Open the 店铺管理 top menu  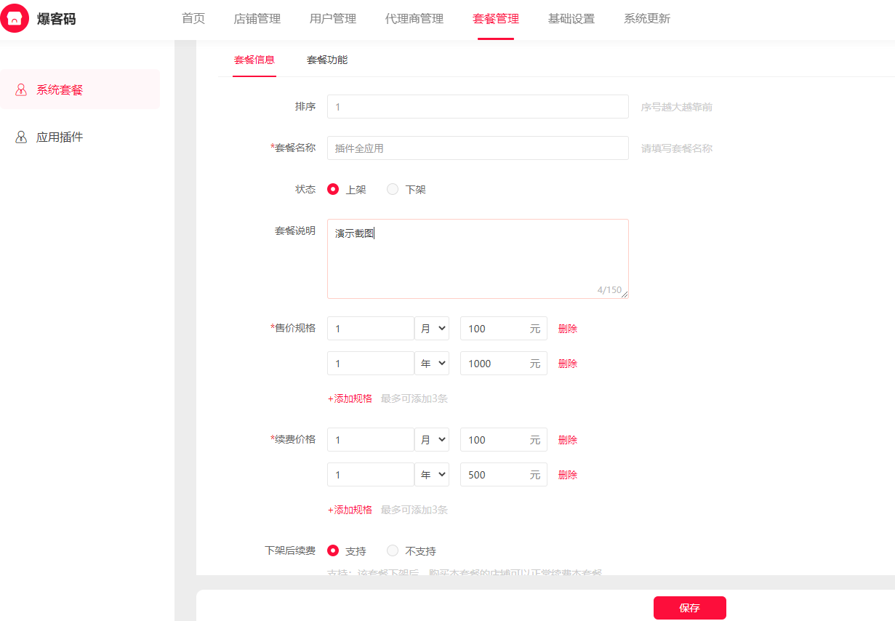pyautogui.click(x=257, y=19)
